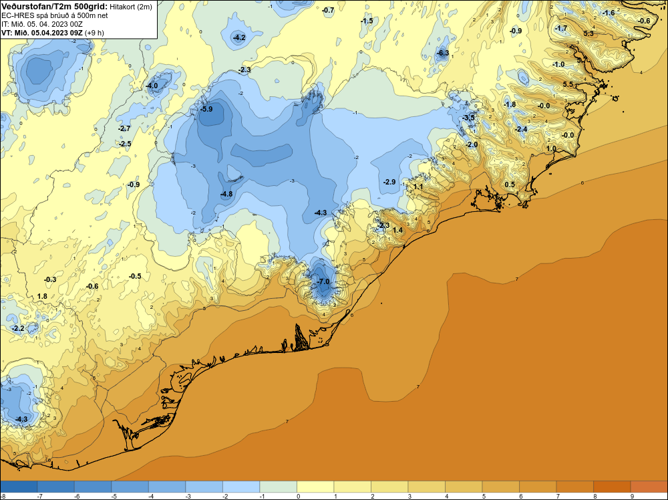The width and height of the screenshot is (668, 500).
Task: Select the -4.8 temperature label
Action: 226,194
